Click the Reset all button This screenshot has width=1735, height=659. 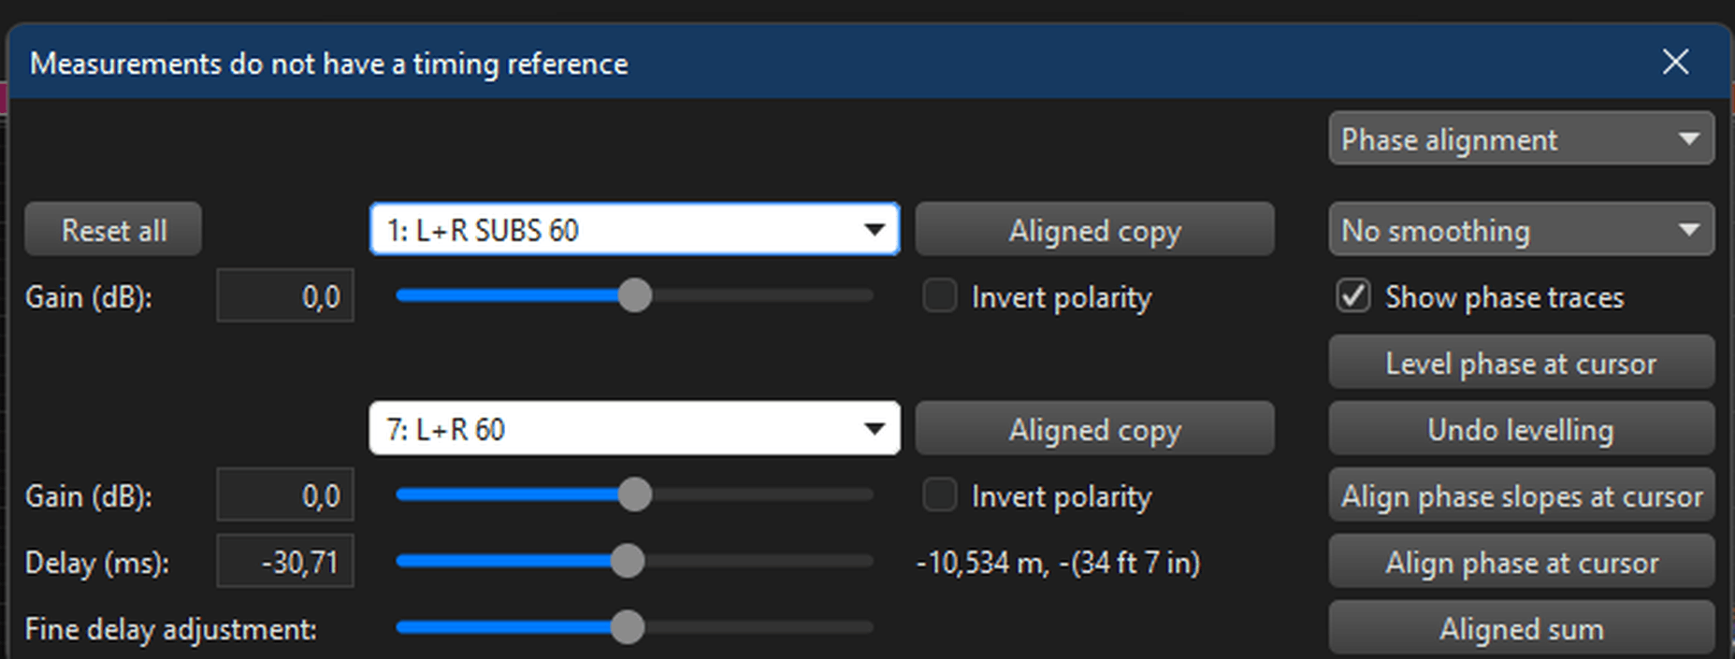(x=113, y=230)
